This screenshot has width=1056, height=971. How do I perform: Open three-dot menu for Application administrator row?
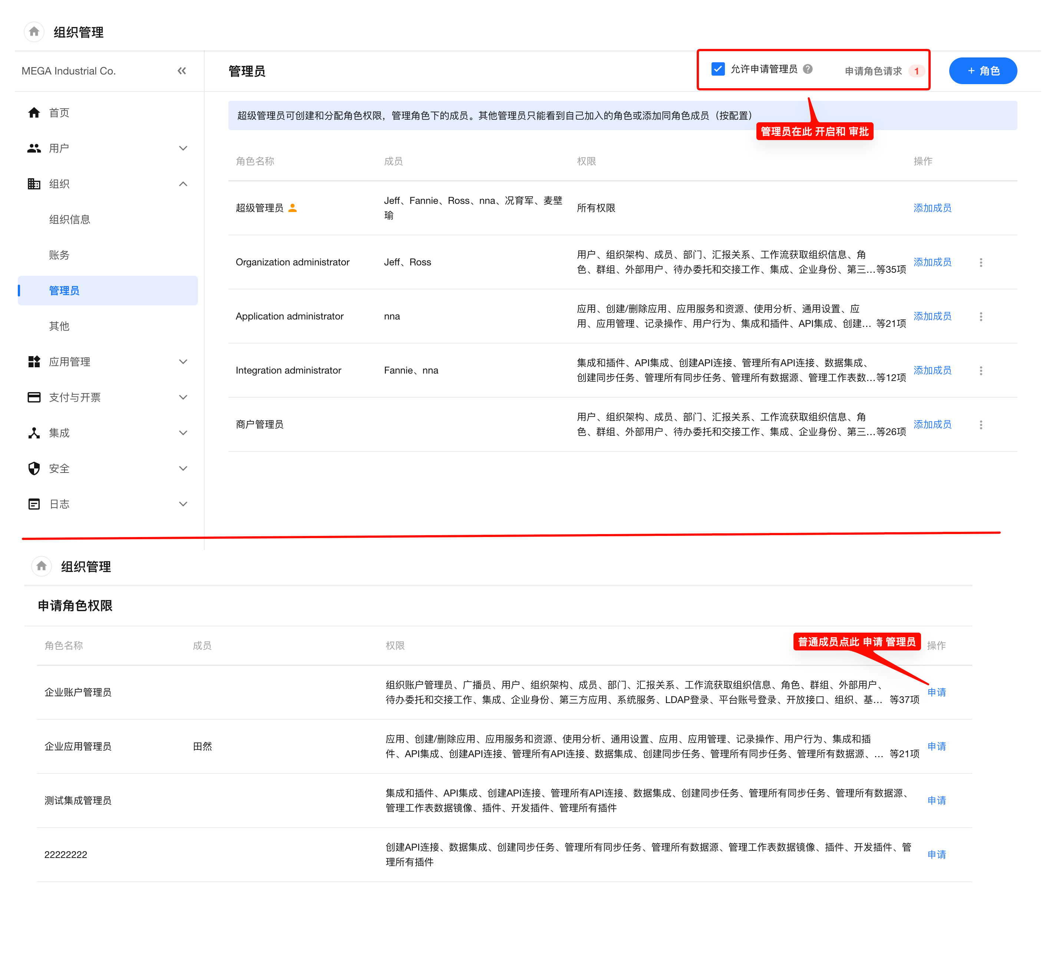click(981, 316)
